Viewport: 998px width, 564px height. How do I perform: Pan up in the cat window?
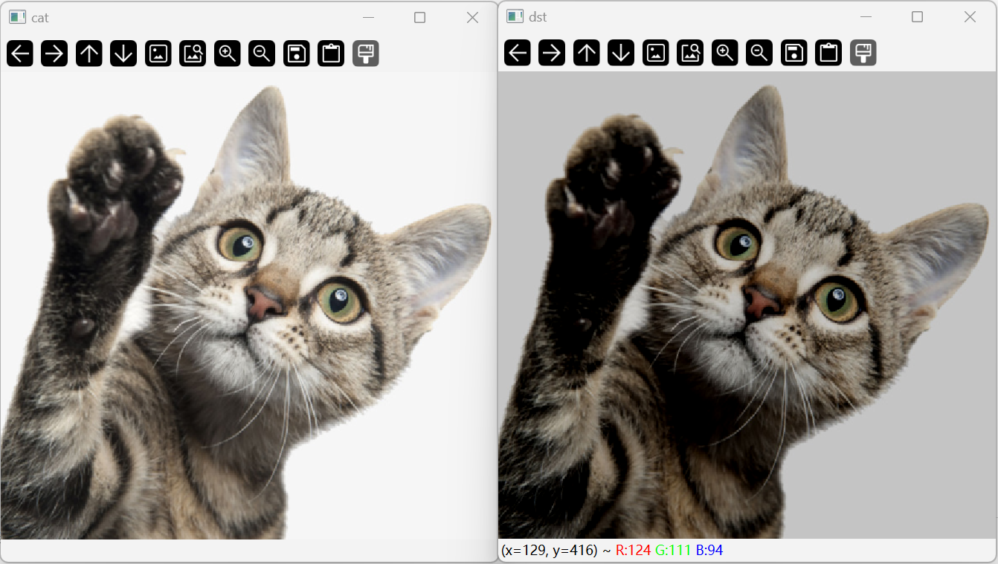tap(89, 54)
